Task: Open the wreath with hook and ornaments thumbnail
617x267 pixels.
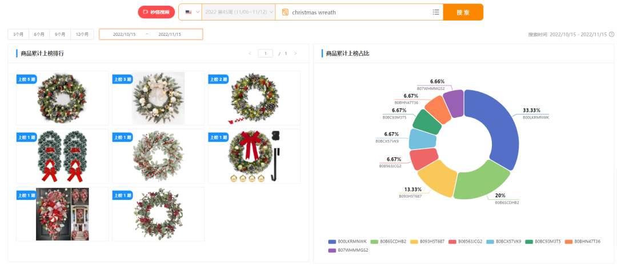Action: [x=254, y=156]
